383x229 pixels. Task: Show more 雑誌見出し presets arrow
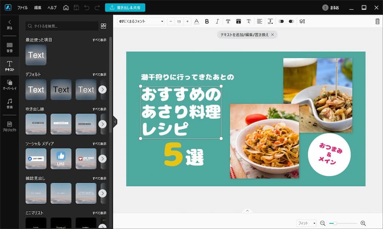[103, 193]
